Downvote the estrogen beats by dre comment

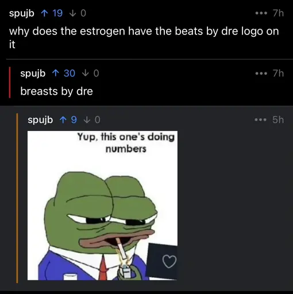pos(72,13)
